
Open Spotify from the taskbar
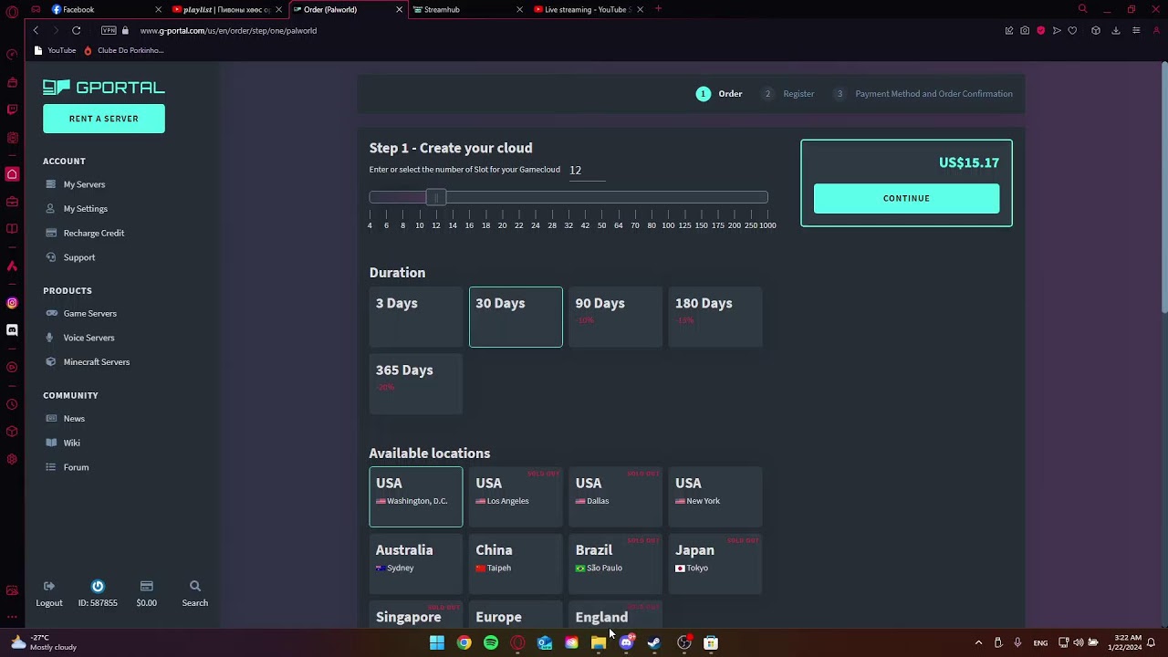tap(491, 643)
